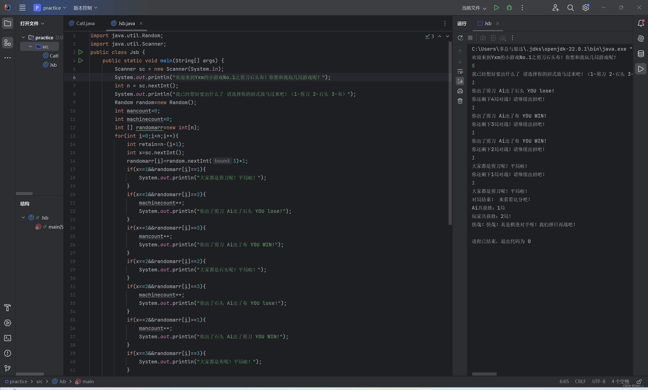This screenshot has width=648, height=390.
Task: Open the AI Assistant spiral icon
Action: 641,39
